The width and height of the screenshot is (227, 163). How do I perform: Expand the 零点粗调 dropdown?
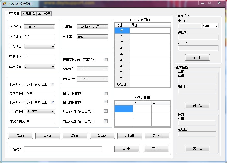pos(39,27)
